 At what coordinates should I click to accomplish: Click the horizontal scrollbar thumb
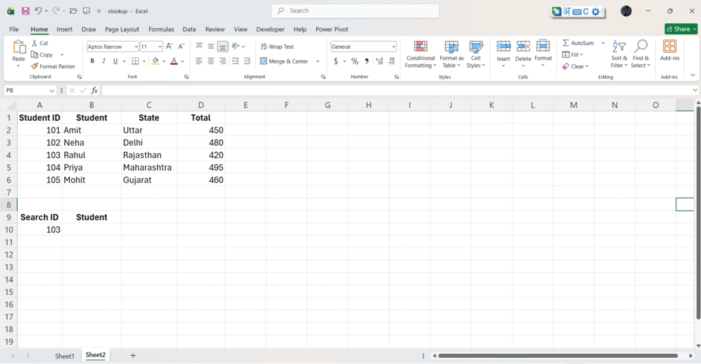(x=558, y=356)
